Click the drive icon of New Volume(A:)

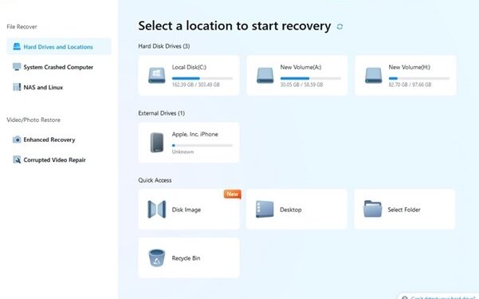coord(265,76)
